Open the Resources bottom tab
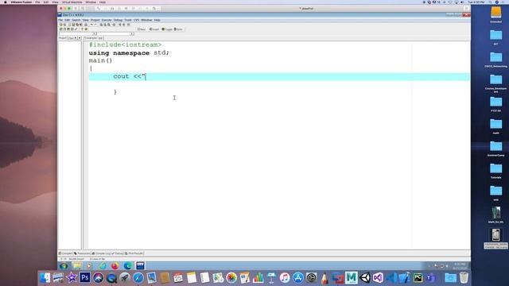 point(82,253)
